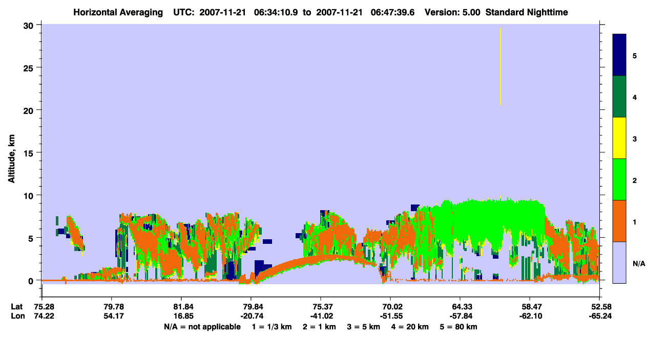Click the dark green color bar segment for level 4

619,97
